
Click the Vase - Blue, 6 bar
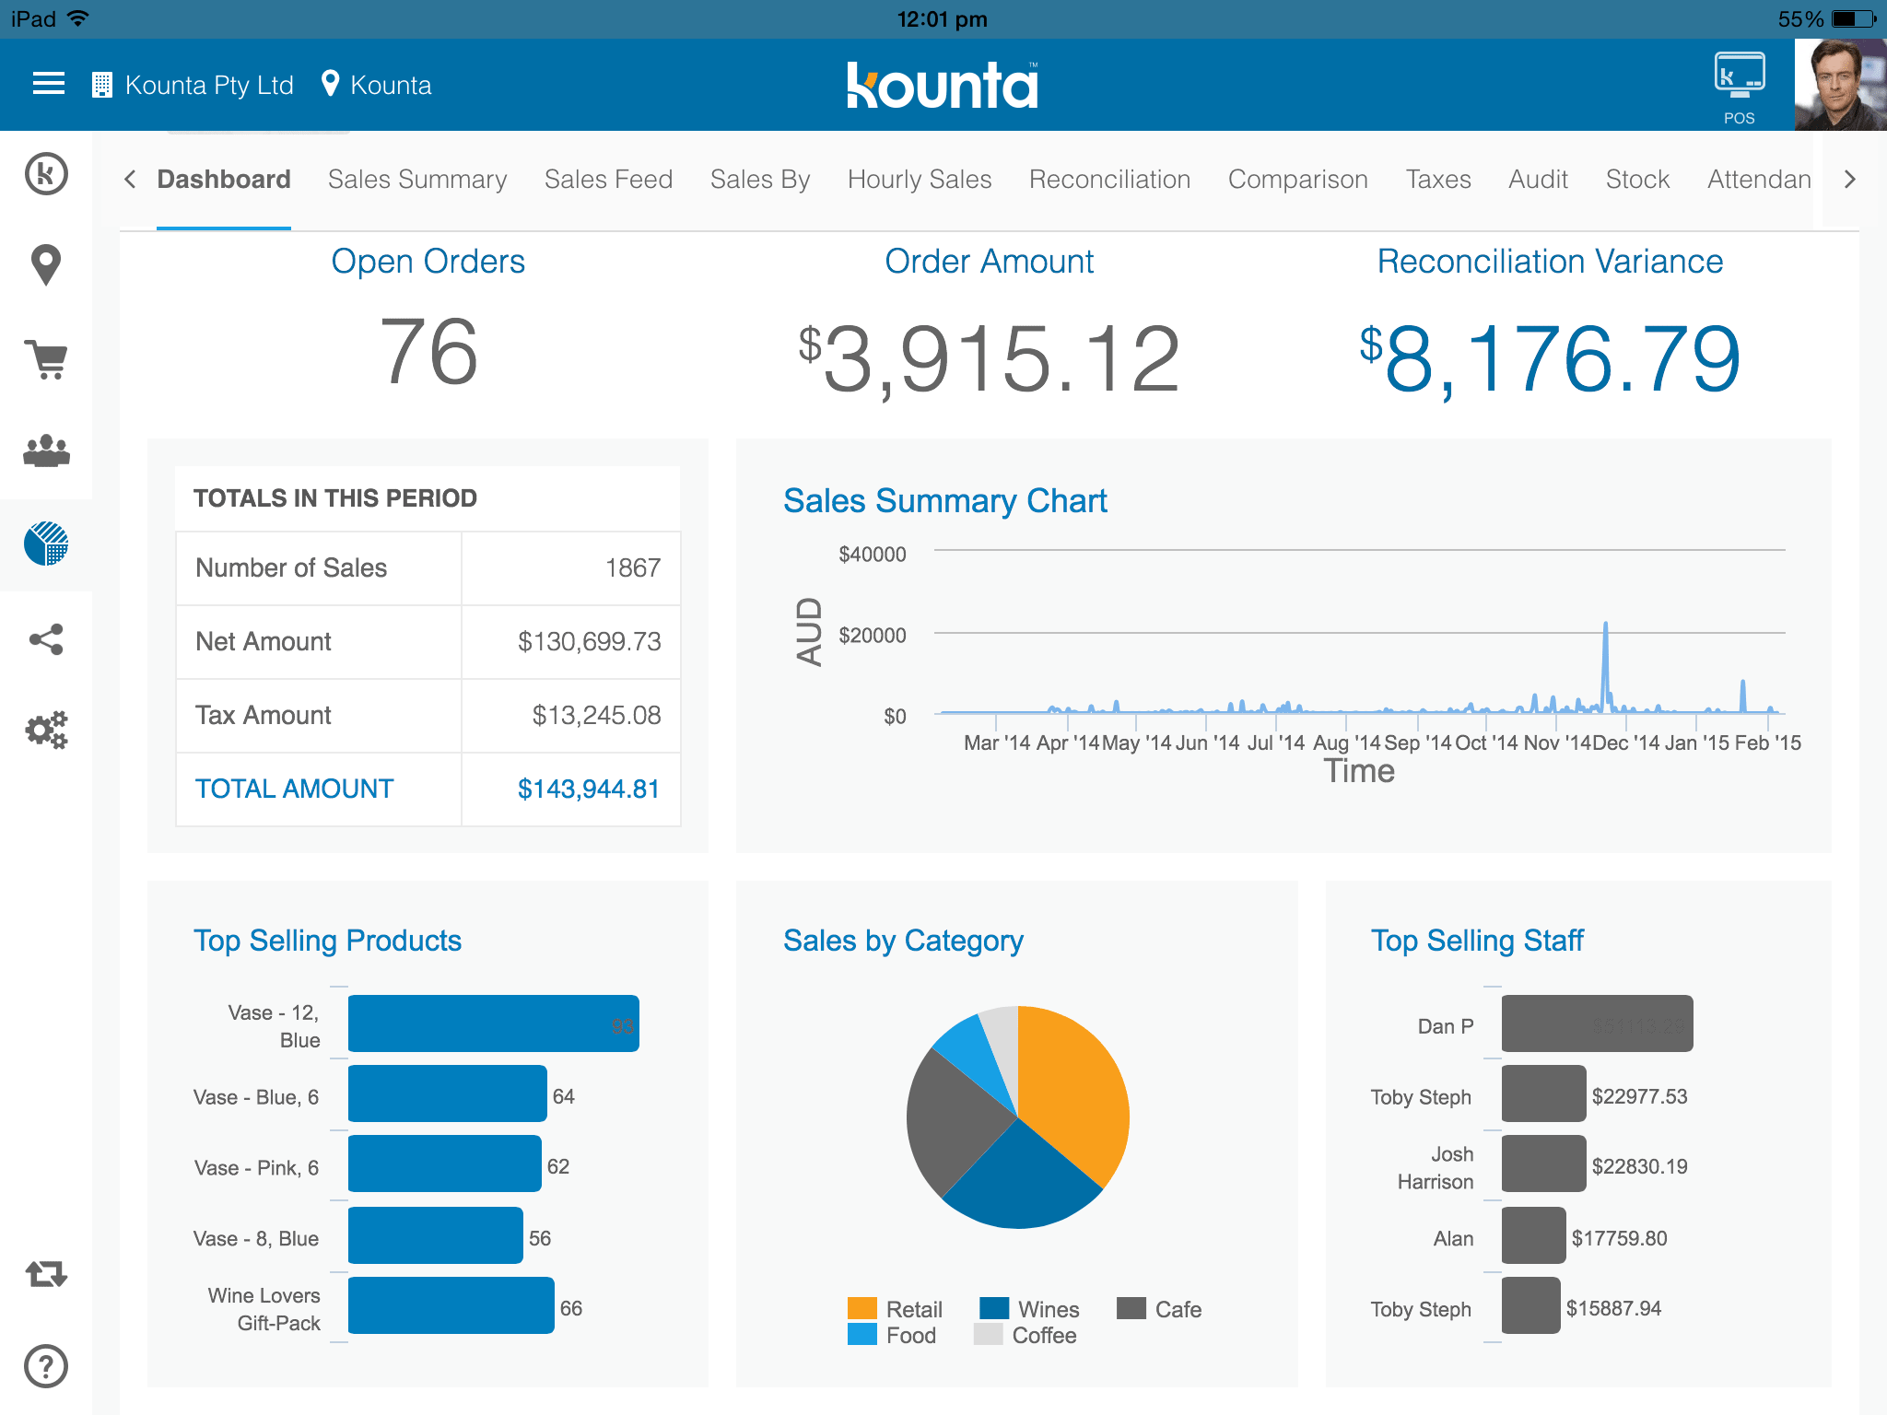tap(447, 1093)
